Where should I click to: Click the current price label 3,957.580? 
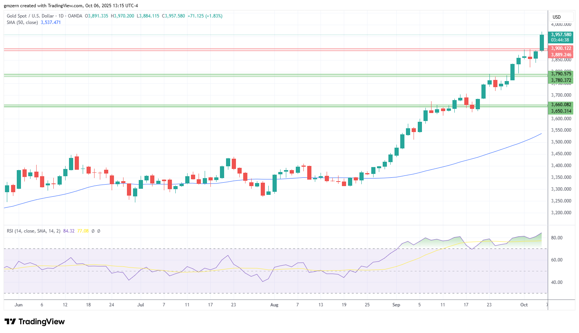pos(561,35)
